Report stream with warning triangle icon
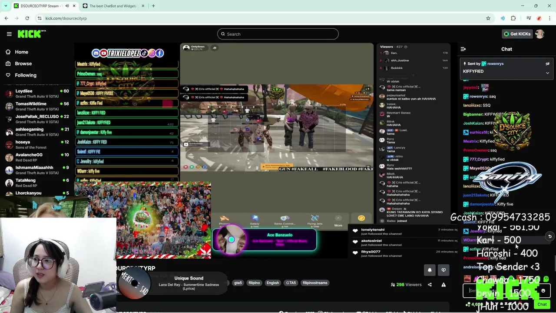This screenshot has height=313, width=556. [443, 285]
